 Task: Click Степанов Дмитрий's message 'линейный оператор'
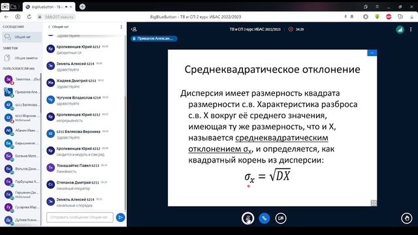click(73, 189)
